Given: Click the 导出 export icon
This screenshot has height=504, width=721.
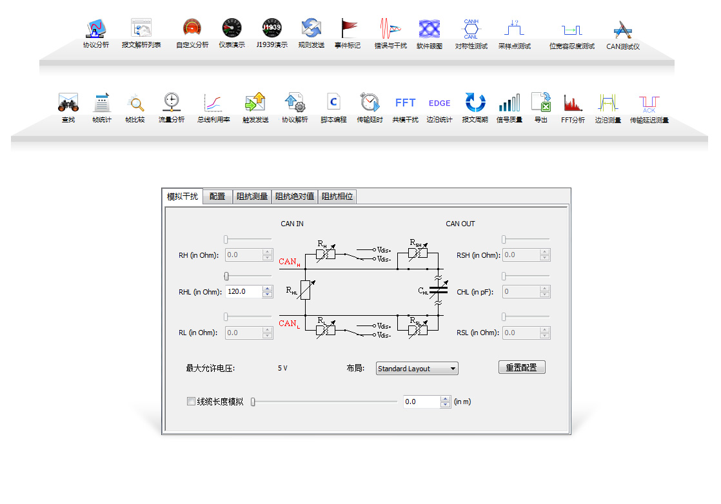Looking at the screenshot, I should tap(540, 104).
